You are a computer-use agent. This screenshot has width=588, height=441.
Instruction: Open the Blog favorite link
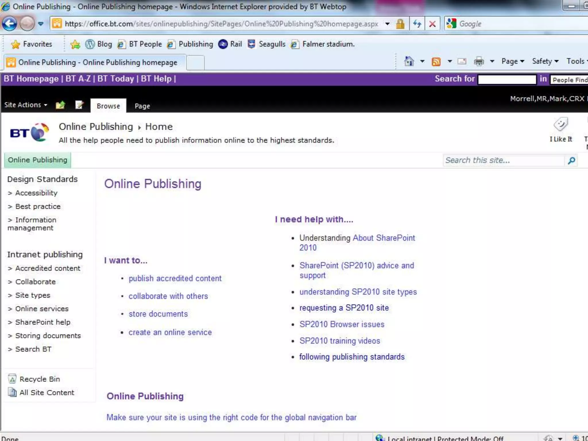(x=99, y=44)
